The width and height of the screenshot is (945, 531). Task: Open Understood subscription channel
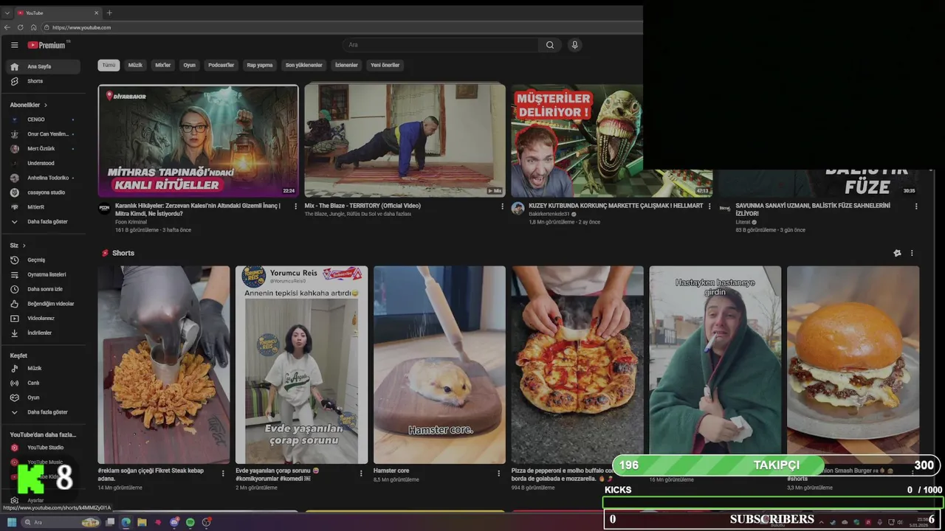[44, 163]
